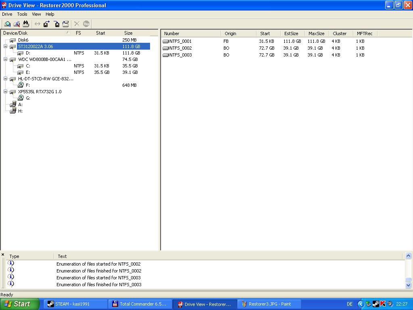Open the View menu
The image size is (413, 310).
click(36, 14)
